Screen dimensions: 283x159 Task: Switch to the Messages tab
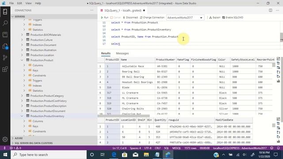tap(122, 53)
